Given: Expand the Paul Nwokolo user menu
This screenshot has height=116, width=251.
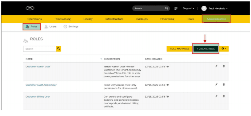Looking at the screenshot, I should click(x=218, y=9).
